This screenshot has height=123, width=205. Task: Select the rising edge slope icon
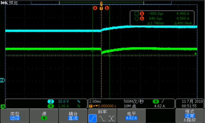pyautogui.click(x=92, y=118)
